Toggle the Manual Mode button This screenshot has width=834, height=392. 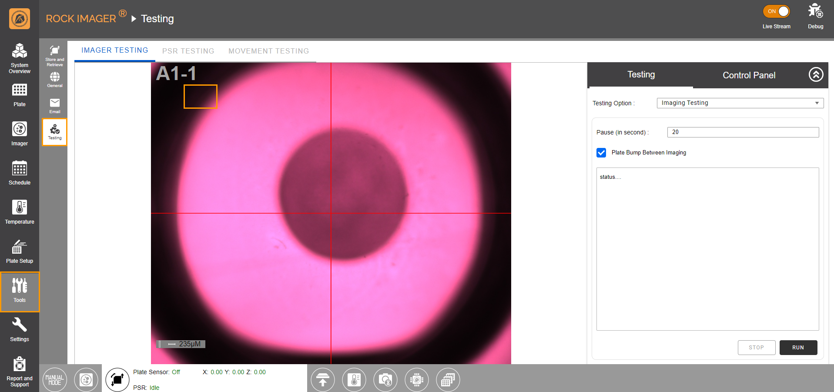point(55,380)
